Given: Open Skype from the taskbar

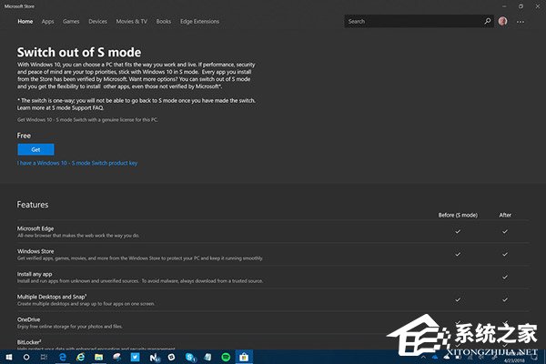Looking at the screenshot, I should [x=190, y=357].
